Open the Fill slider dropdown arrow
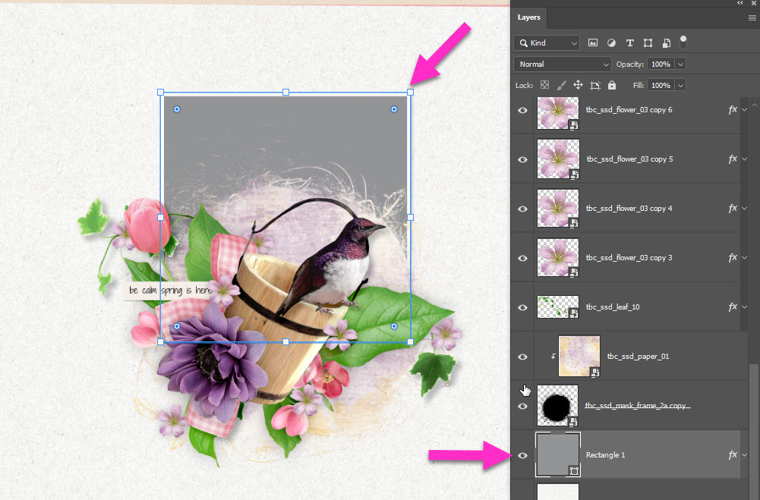The width and height of the screenshot is (760, 500). (680, 85)
